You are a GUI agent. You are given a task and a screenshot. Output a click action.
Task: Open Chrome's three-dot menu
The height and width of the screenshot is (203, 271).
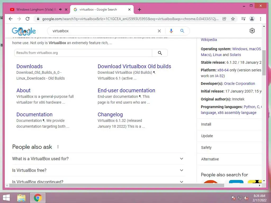click(x=260, y=19)
